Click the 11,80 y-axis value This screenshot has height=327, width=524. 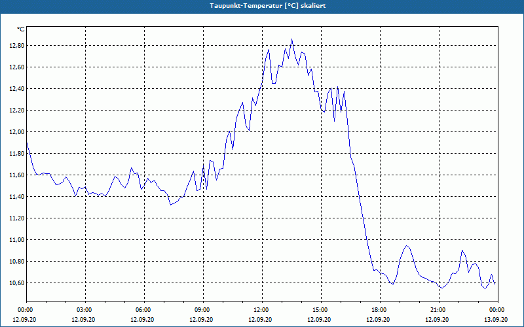pyautogui.click(x=17, y=154)
